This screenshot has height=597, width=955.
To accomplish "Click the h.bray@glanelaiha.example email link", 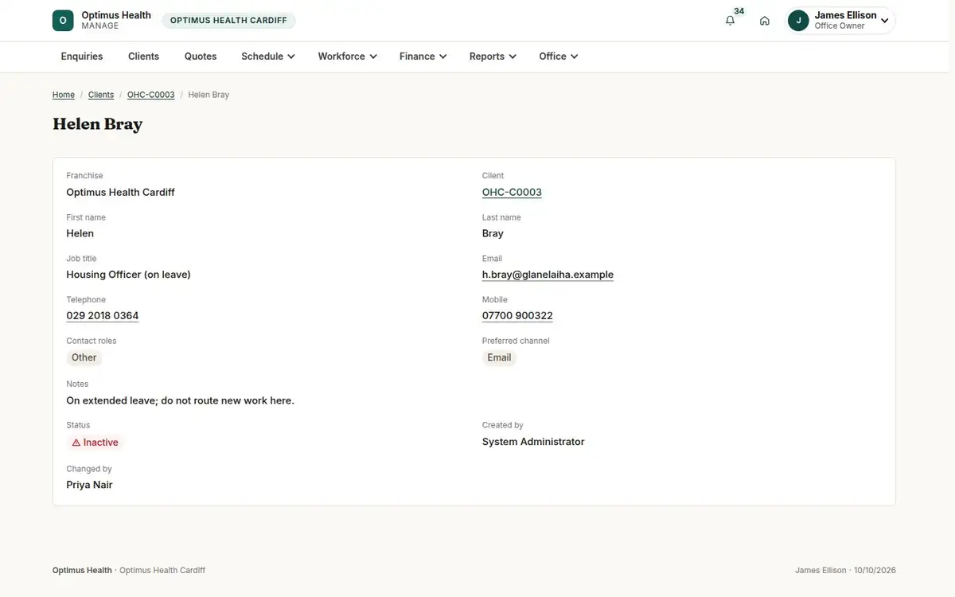I will tap(548, 275).
